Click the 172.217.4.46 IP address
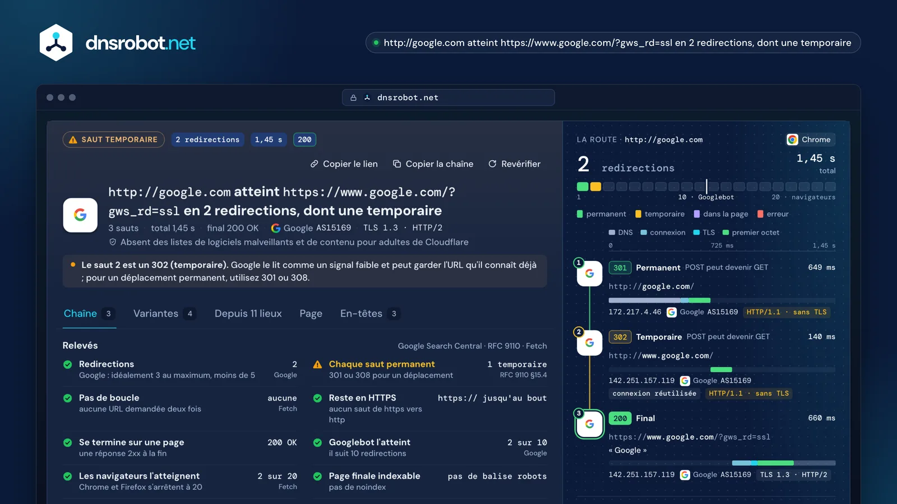 coord(635,312)
